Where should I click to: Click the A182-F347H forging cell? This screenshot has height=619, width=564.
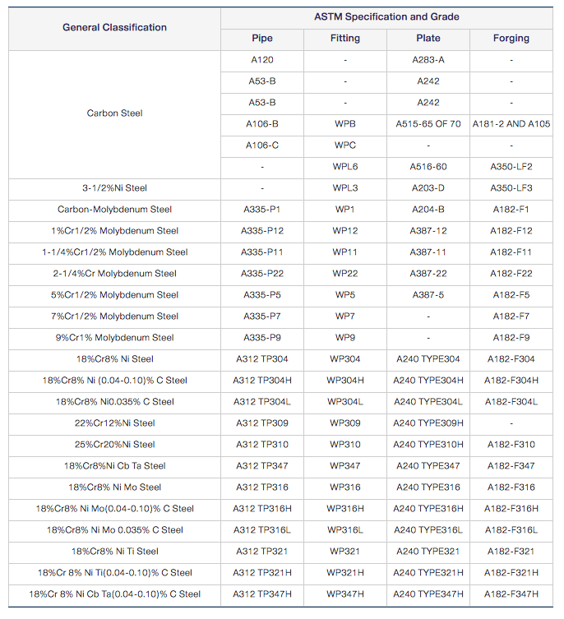coord(511,594)
